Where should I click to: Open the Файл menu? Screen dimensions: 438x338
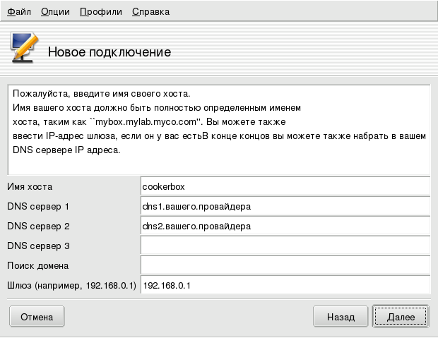tap(19, 12)
